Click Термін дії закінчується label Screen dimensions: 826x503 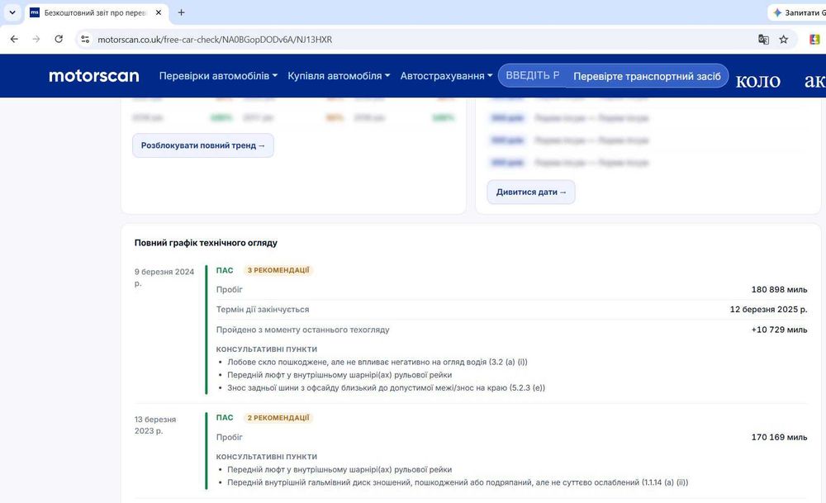263,310
